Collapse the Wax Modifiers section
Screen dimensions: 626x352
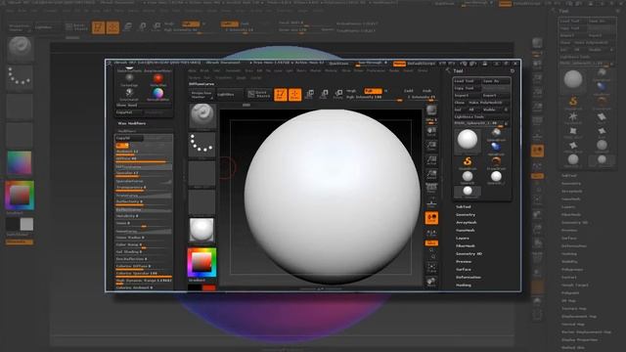(131, 123)
